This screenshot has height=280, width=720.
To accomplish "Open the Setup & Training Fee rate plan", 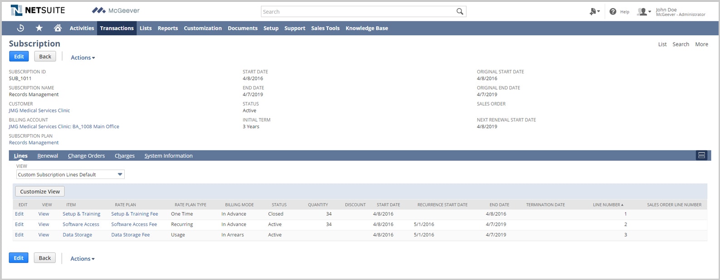I will pyautogui.click(x=135, y=214).
